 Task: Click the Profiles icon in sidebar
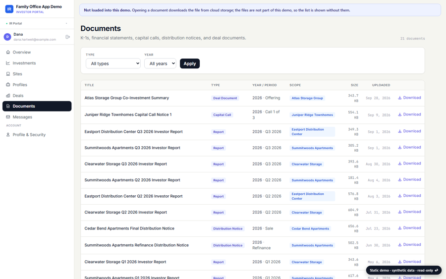[8, 84]
